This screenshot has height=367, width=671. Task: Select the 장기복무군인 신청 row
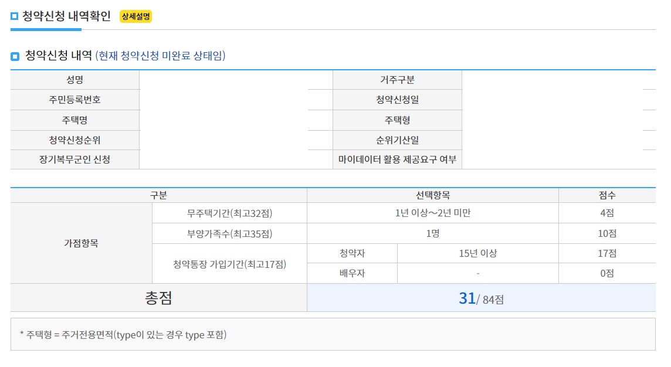pyautogui.click(x=74, y=159)
